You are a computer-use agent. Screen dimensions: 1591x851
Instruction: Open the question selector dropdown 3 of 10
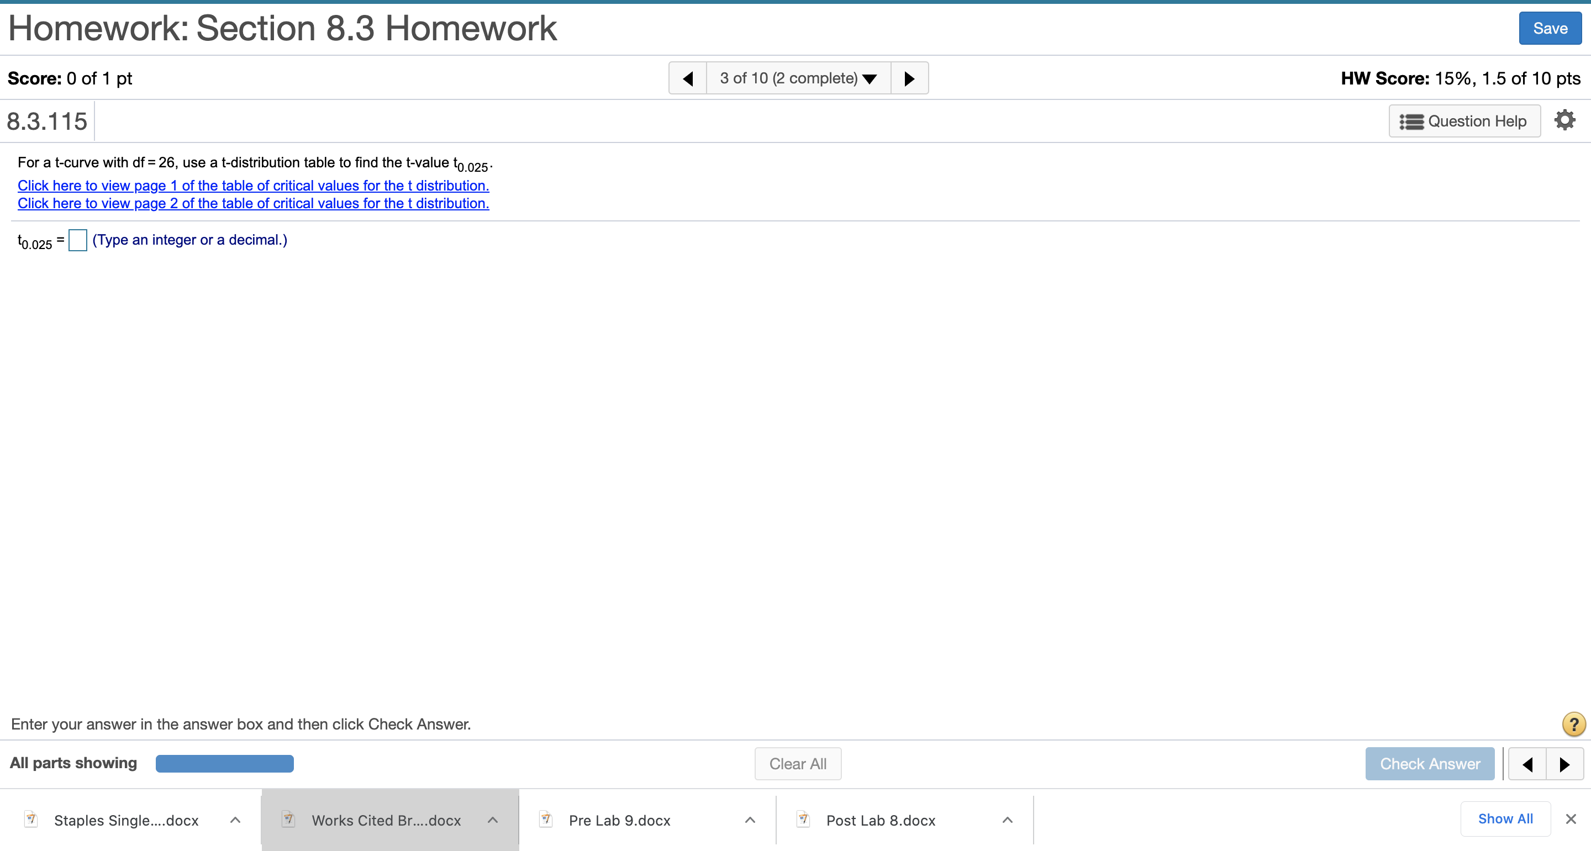pos(798,78)
